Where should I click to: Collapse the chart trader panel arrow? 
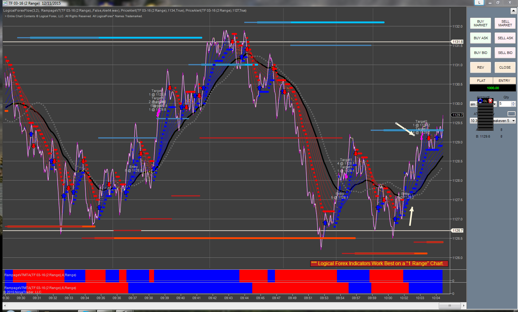tap(513, 11)
